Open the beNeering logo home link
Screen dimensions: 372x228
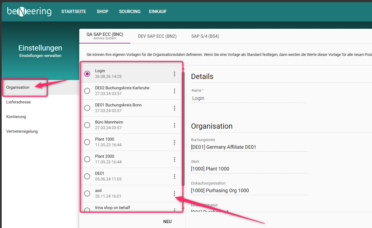[29, 11]
